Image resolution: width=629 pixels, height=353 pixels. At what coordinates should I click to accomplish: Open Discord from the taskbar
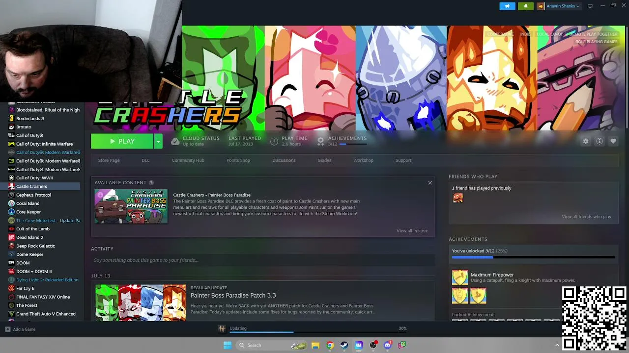[388, 345]
